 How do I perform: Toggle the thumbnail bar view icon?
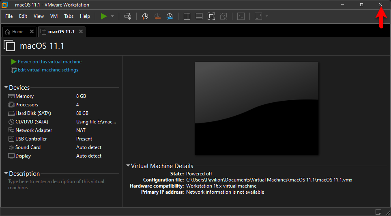199,16
